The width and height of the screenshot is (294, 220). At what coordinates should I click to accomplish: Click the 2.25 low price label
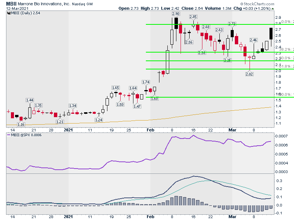click(227, 60)
